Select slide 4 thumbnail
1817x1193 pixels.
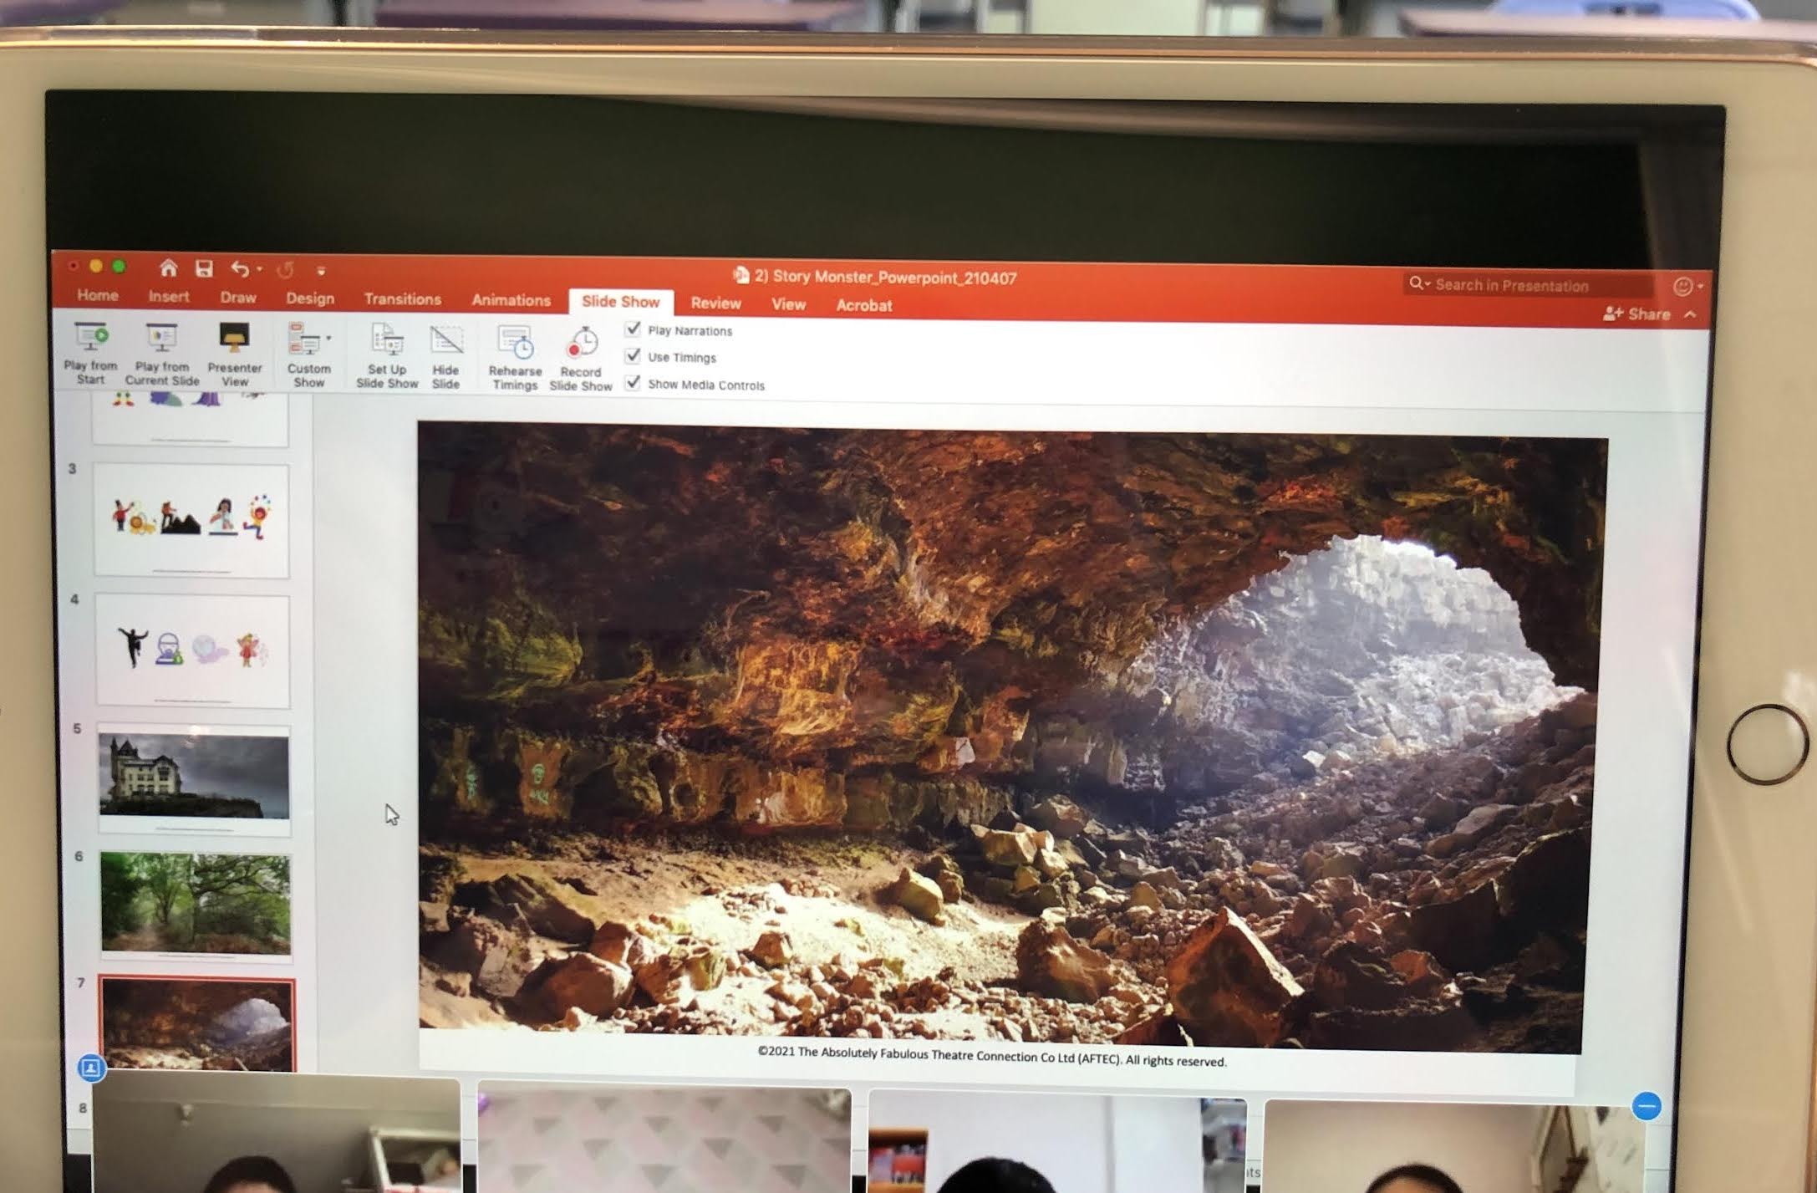(x=192, y=650)
